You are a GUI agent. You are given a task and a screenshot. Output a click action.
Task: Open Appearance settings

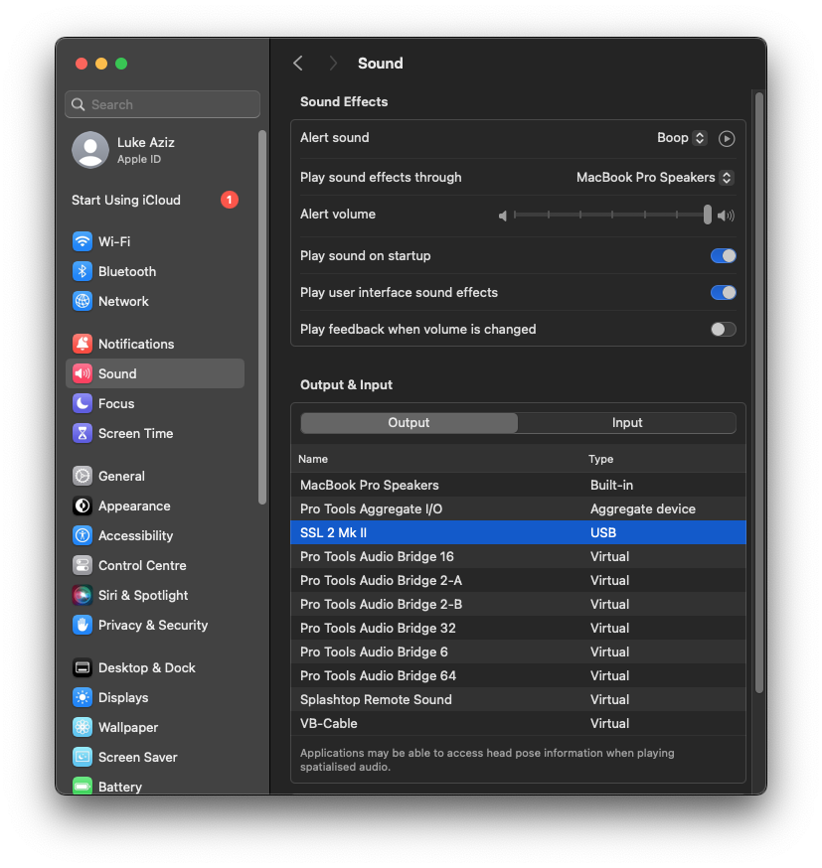(155, 506)
